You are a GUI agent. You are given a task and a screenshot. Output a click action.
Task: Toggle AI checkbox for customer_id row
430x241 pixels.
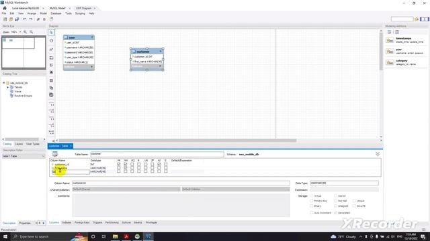tap(159, 164)
